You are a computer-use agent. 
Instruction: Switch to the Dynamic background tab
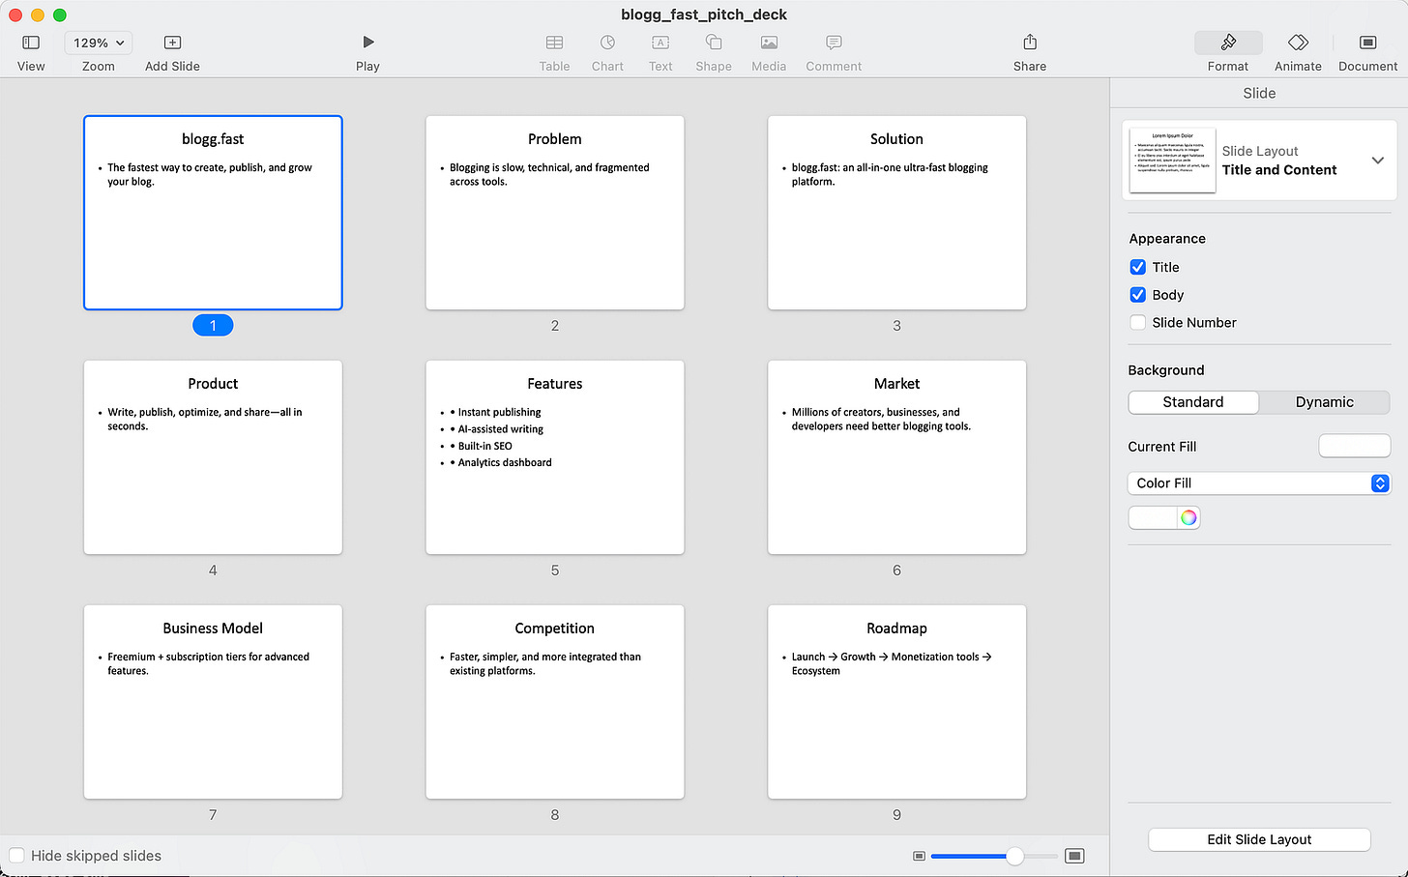coord(1324,402)
